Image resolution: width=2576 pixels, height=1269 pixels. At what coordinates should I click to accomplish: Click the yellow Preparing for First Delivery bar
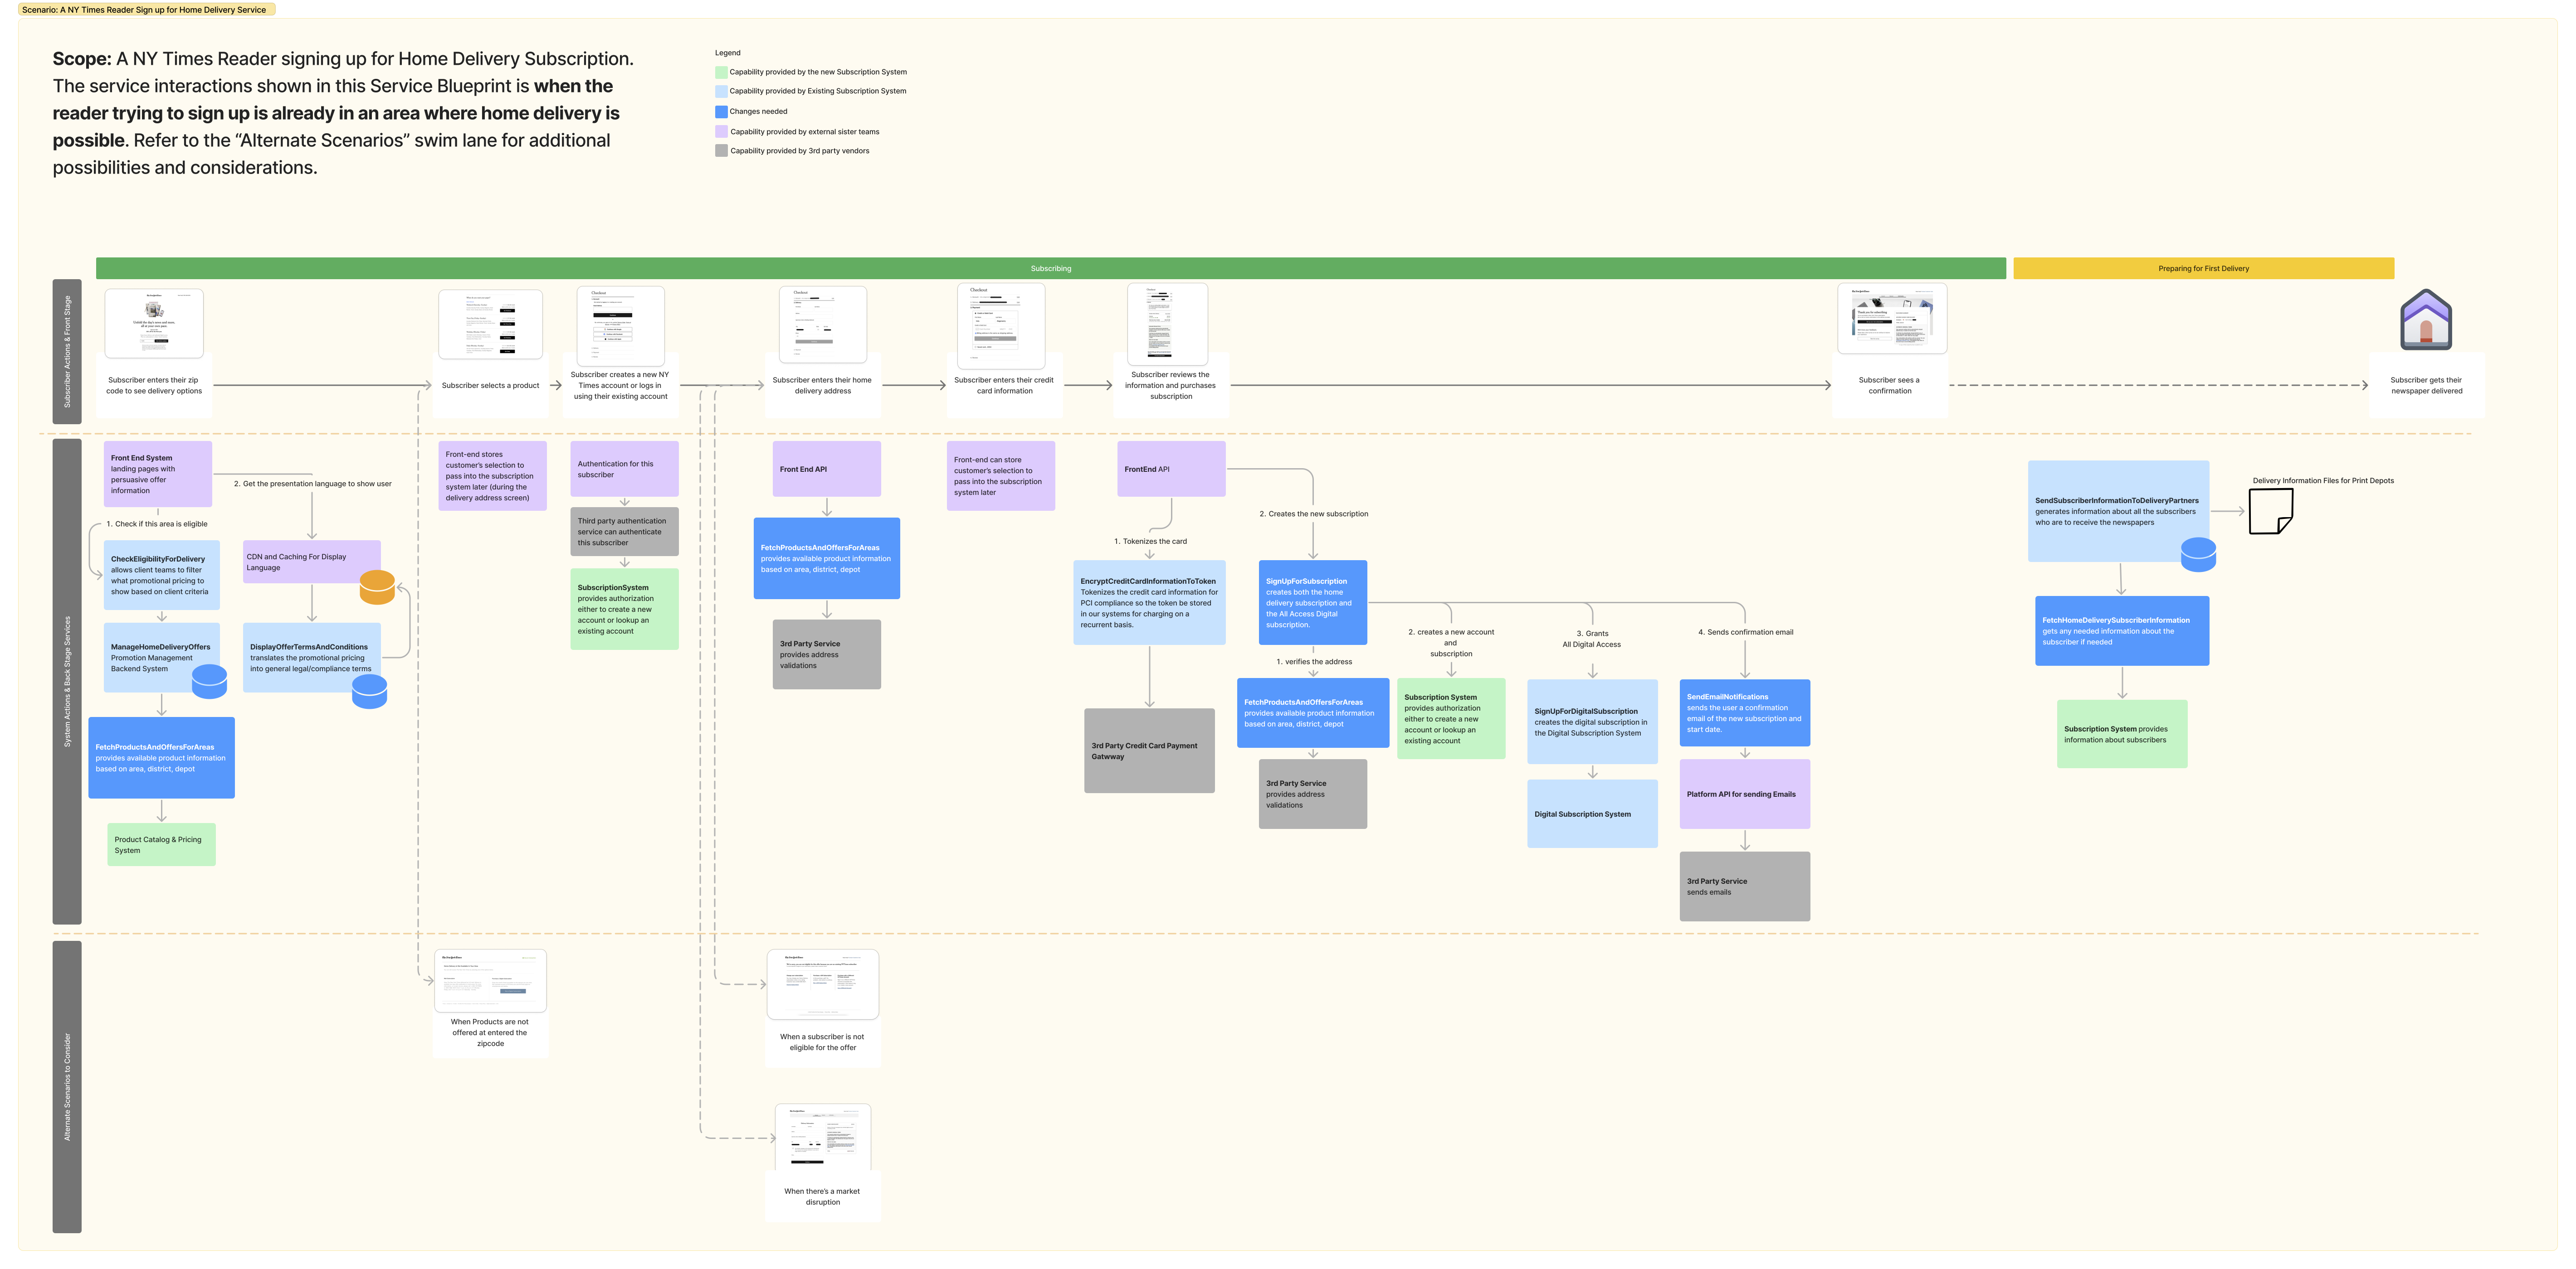tap(2203, 269)
